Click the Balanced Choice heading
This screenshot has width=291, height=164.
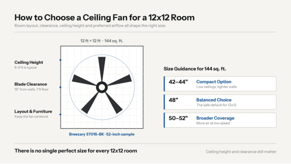[214, 100]
